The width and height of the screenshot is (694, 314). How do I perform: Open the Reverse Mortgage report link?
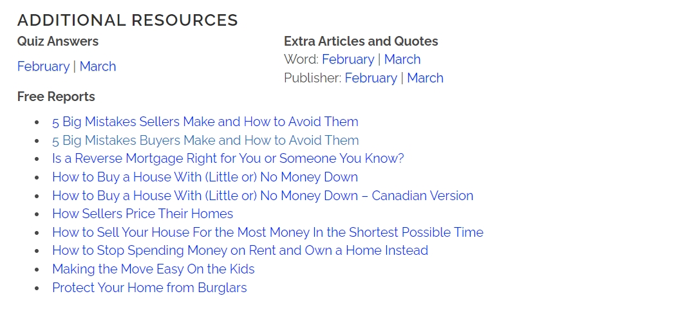(x=228, y=158)
